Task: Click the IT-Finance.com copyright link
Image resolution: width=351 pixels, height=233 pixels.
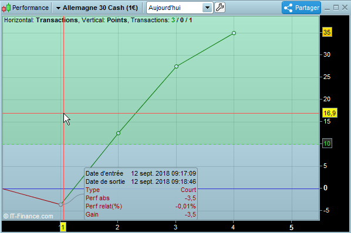Action: click(28, 216)
